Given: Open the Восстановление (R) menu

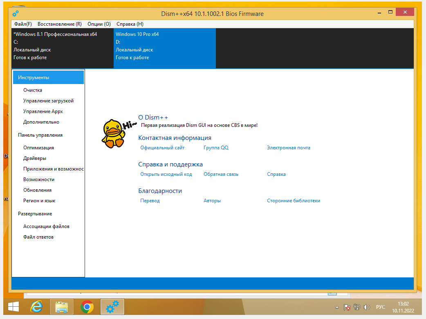Looking at the screenshot, I should pyautogui.click(x=60, y=24).
